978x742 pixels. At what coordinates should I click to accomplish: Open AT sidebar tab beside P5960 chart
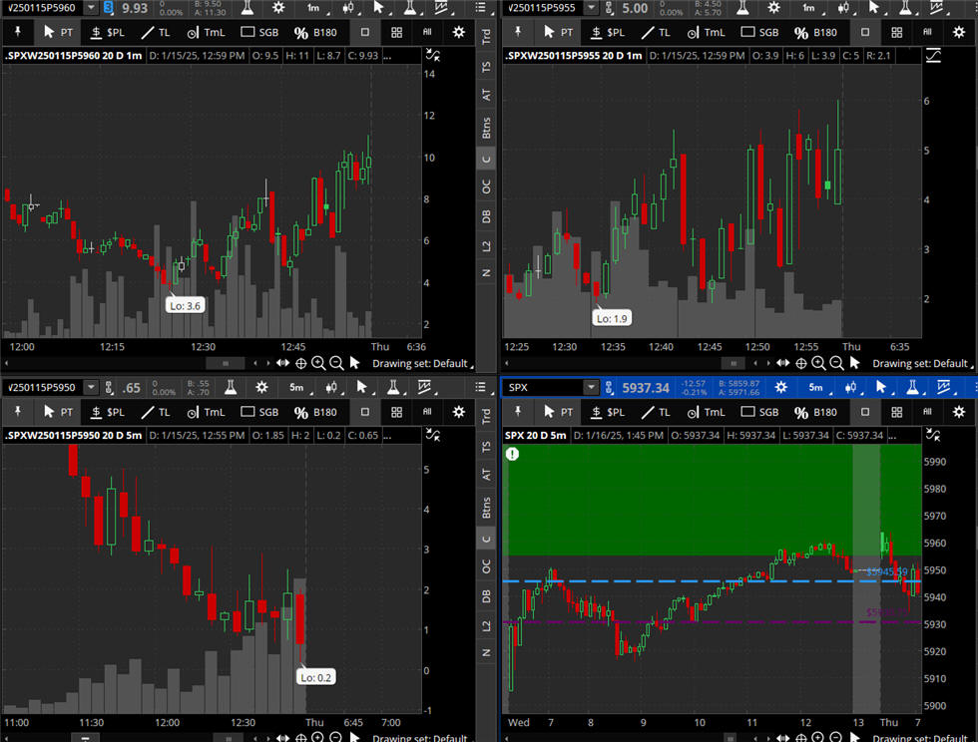tap(486, 95)
